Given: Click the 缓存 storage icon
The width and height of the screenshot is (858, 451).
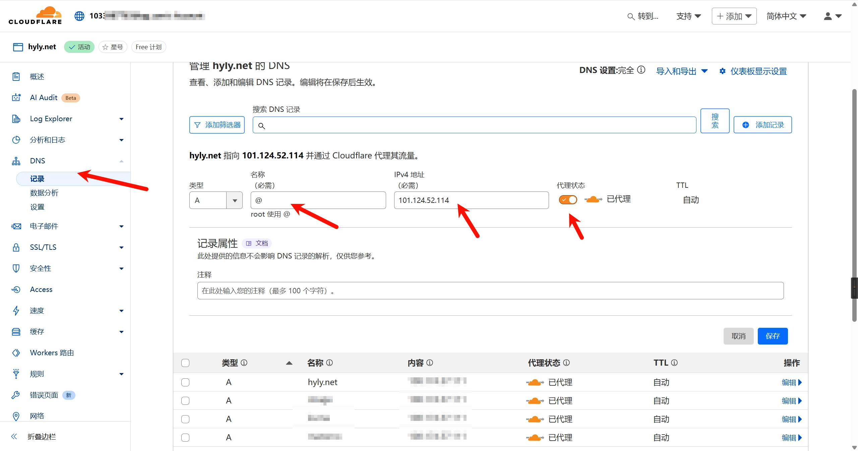Looking at the screenshot, I should (x=16, y=331).
